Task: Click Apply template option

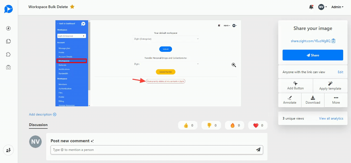Action: 330,86
